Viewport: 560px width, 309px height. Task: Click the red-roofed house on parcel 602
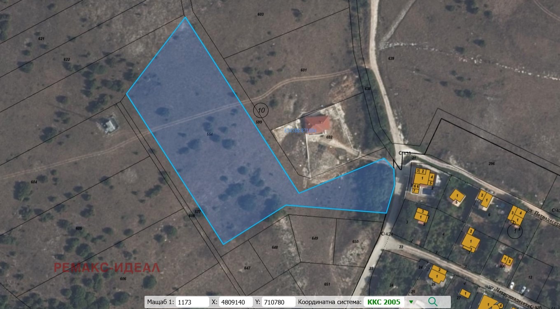click(x=317, y=125)
